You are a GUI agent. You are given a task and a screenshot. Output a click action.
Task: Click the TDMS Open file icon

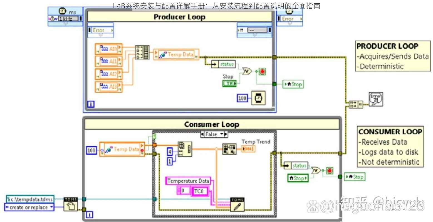(71, 205)
